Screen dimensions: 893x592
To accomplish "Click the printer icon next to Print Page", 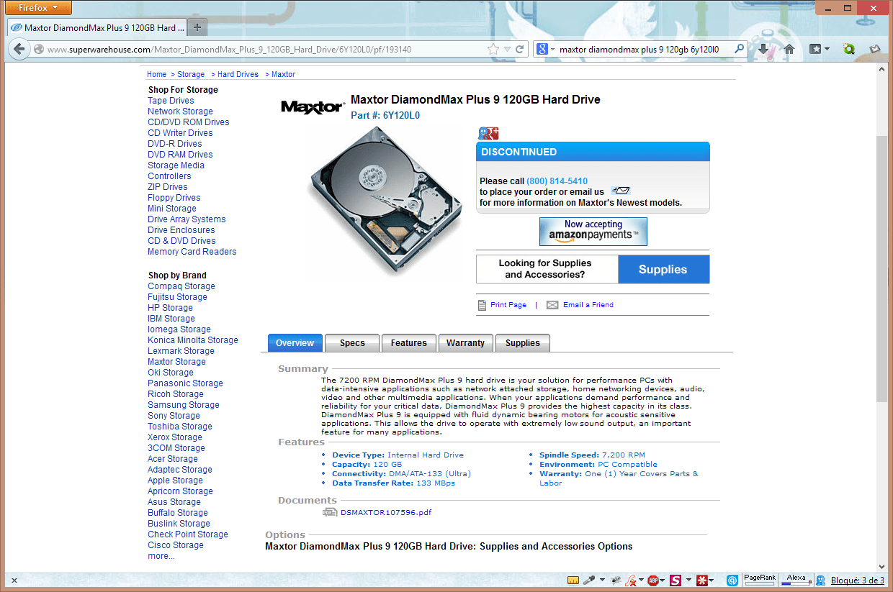I will [x=483, y=305].
